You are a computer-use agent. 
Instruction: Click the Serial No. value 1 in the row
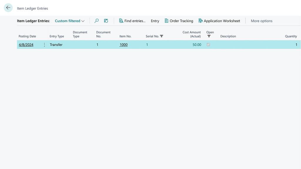click(147, 45)
